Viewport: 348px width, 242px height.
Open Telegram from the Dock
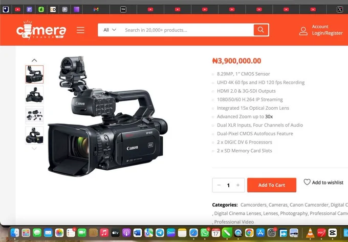(160, 233)
